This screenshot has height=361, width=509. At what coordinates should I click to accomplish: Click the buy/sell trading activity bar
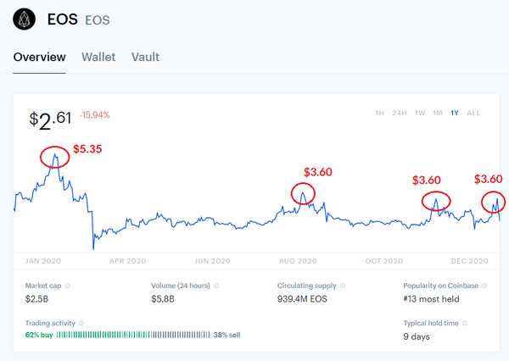click(x=133, y=335)
